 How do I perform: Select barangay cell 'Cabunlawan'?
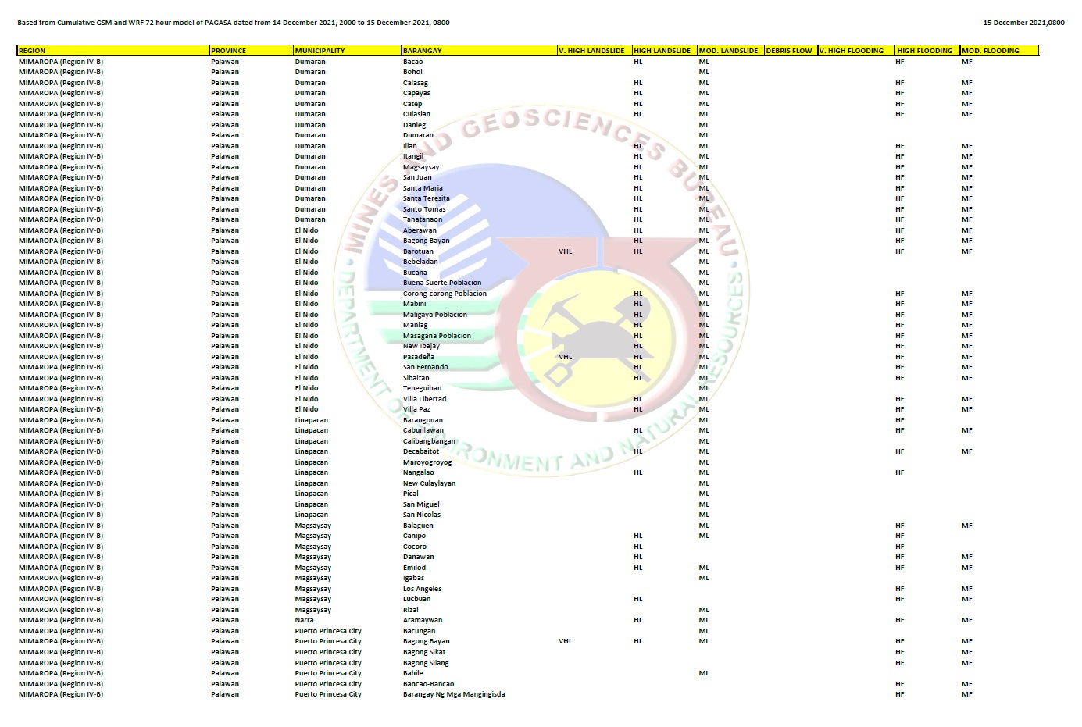pyautogui.click(x=423, y=430)
